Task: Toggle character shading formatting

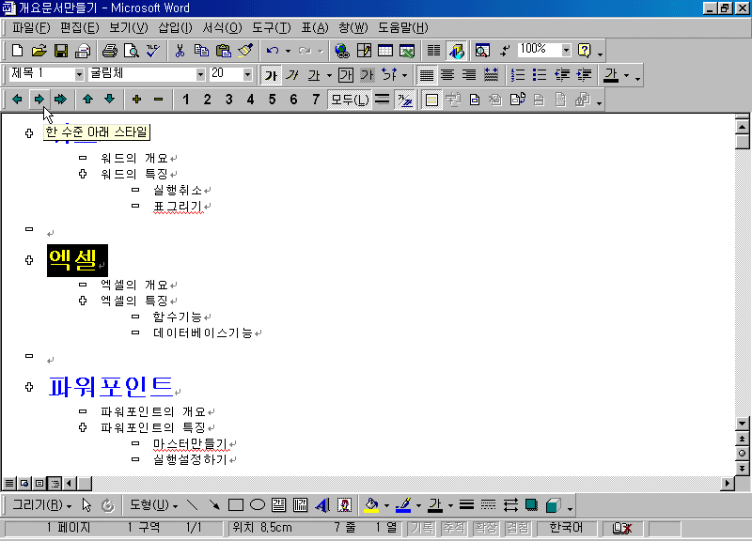Action: tap(367, 75)
